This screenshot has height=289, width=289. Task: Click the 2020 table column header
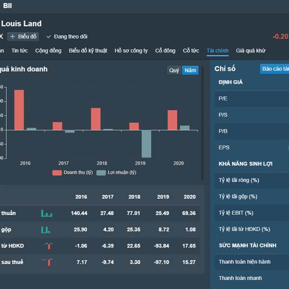click(190, 197)
